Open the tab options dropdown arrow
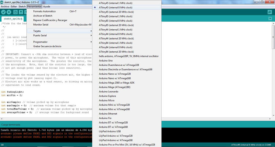275x147 pixels. [x=270, y=18]
